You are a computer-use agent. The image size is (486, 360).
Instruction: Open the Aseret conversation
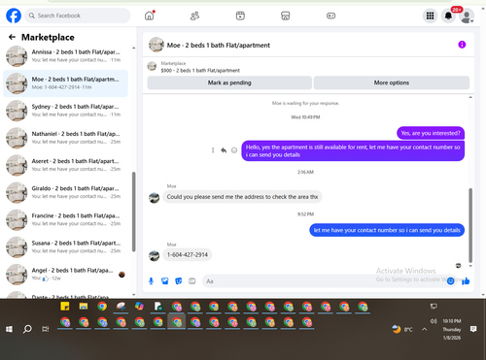[65, 165]
